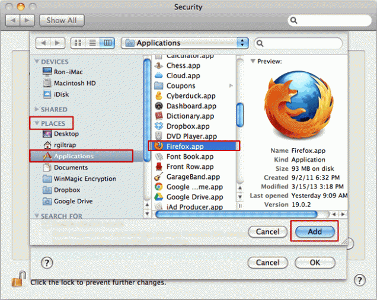Go back in the Security window toolbar

pos(12,20)
